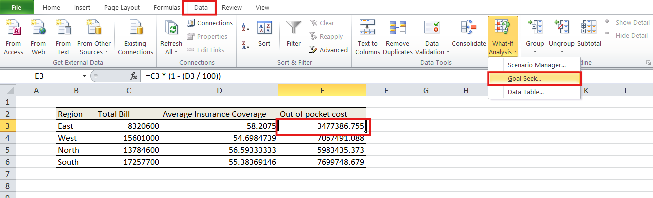This screenshot has height=198, width=653.
Task: Expand the Refresh All arrow
Action: point(176,52)
